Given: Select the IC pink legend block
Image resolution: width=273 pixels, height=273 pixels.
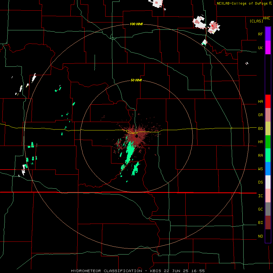Looking at the screenshot, I should pos(268,196).
